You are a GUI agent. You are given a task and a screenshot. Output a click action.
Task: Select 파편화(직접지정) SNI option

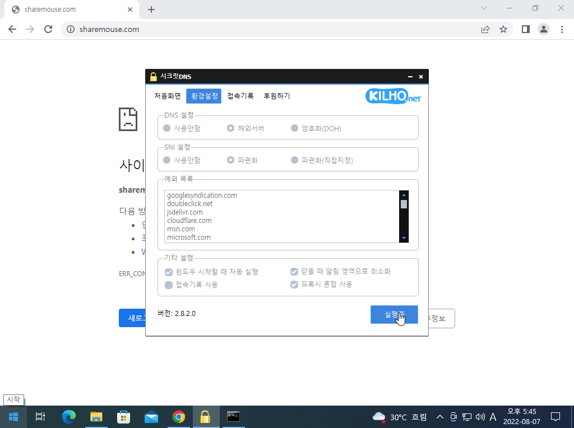pos(295,160)
